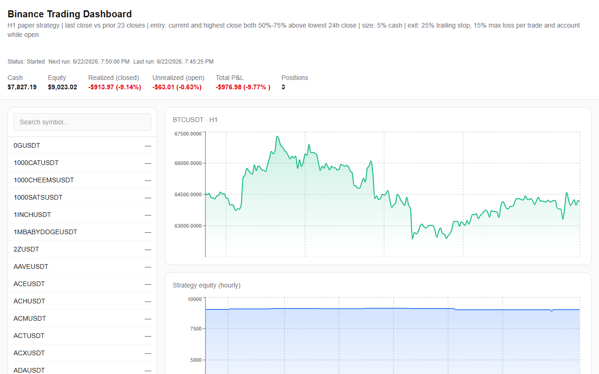Focus the Search symbol input field
599x374 pixels.
coord(82,122)
